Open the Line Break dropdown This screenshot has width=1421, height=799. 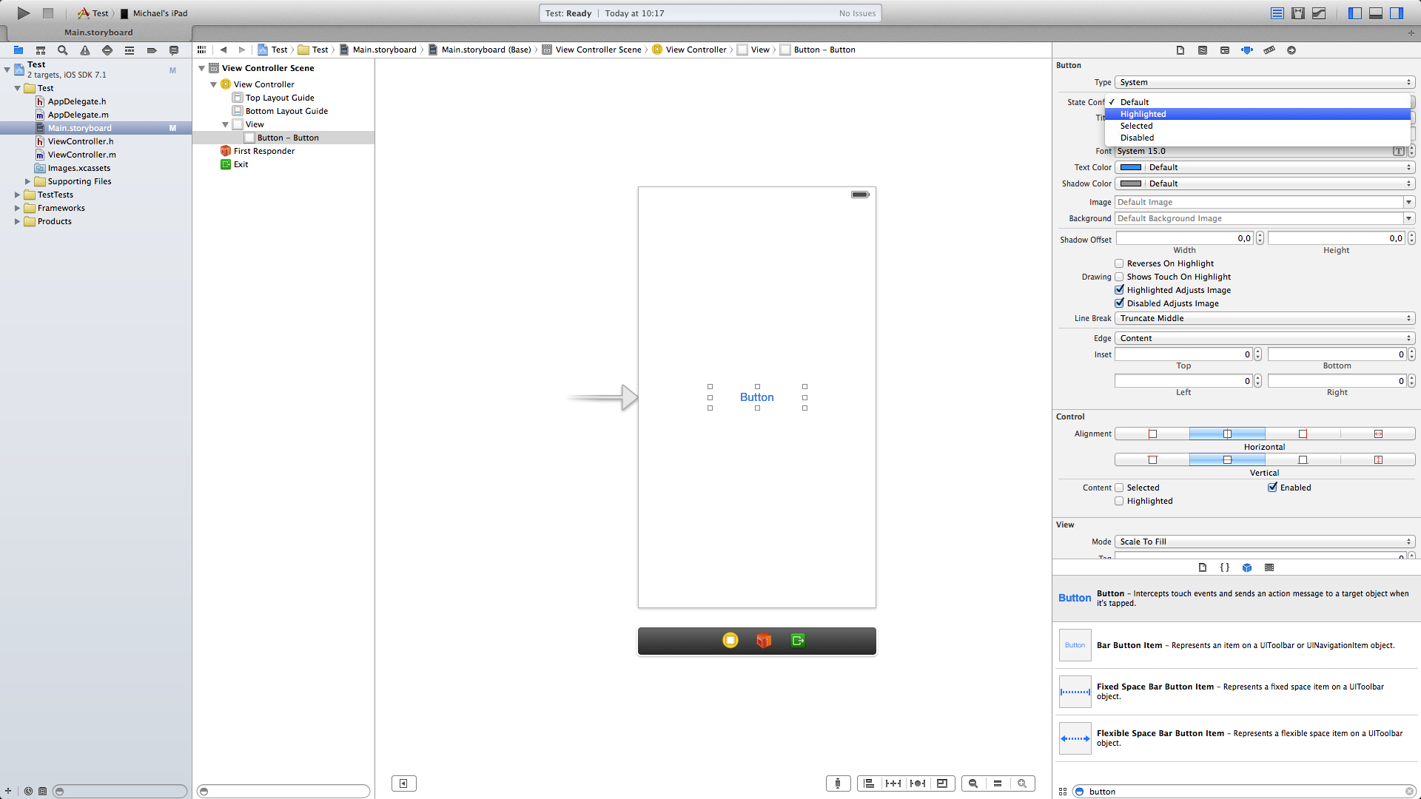pyautogui.click(x=1264, y=318)
